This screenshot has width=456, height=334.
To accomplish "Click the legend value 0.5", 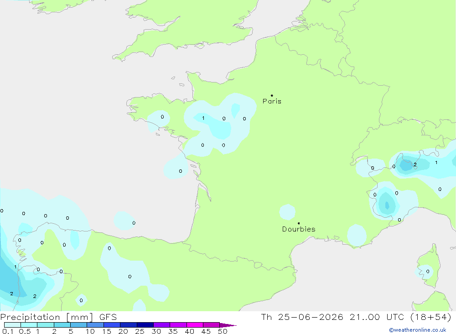I will pyautogui.click(x=25, y=331).
